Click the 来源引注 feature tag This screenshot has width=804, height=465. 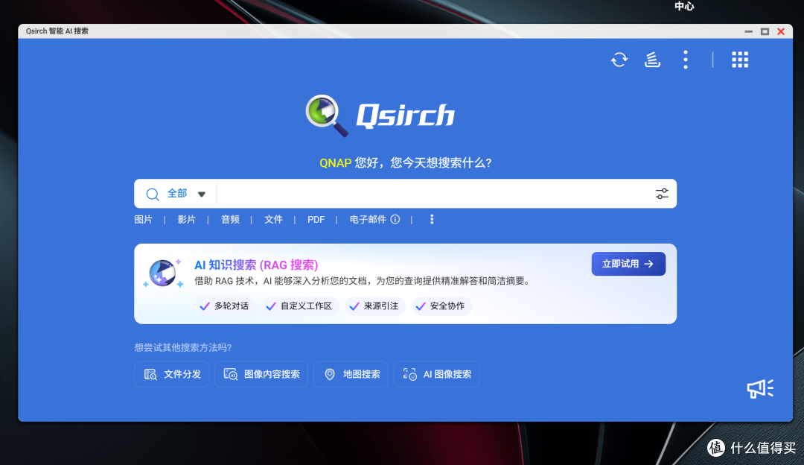coord(374,306)
